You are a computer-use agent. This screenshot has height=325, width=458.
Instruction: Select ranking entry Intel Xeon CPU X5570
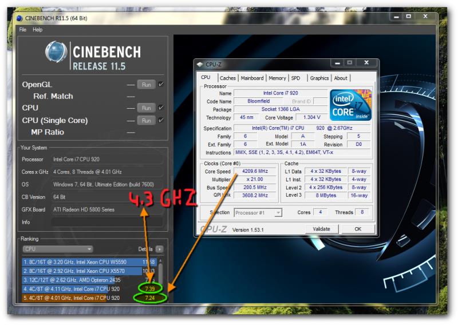tap(89, 271)
